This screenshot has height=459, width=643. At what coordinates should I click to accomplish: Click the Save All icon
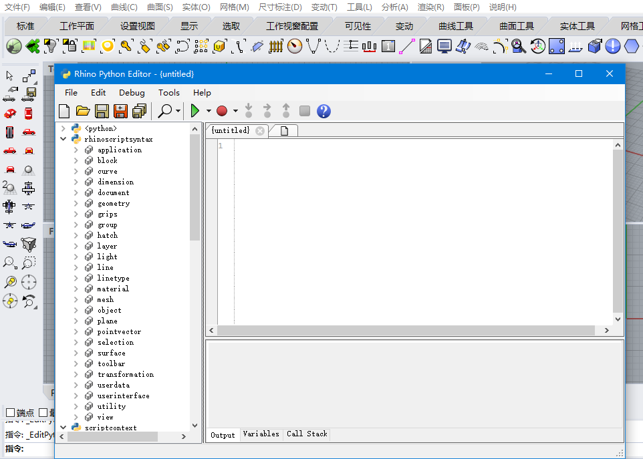tap(140, 111)
